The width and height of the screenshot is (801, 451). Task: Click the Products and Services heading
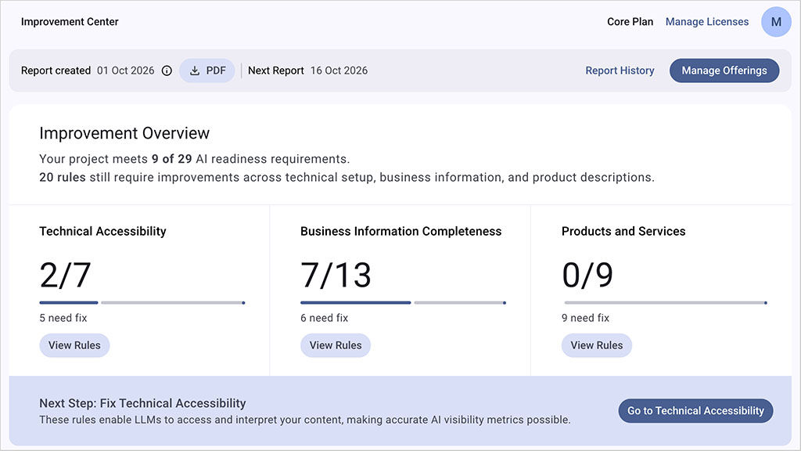coord(623,232)
